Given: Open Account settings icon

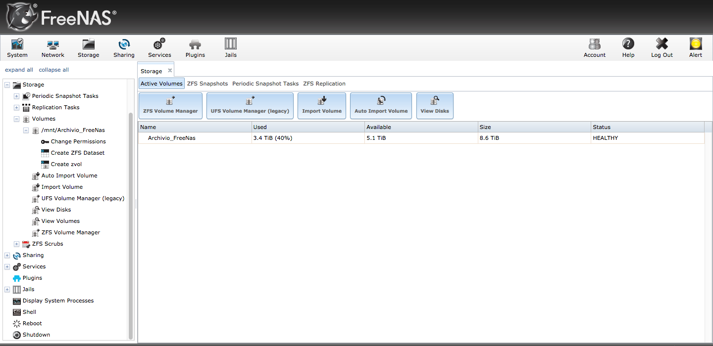Looking at the screenshot, I should point(595,48).
